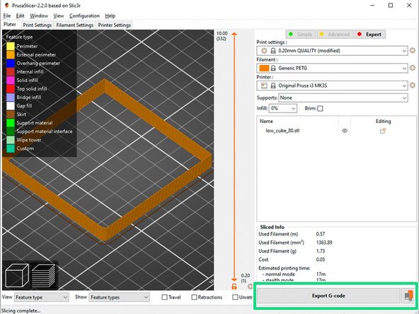The height and width of the screenshot is (314, 419).
Task: Switch to sliced layers preview icon
Action: pyautogui.click(x=44, y=276)
